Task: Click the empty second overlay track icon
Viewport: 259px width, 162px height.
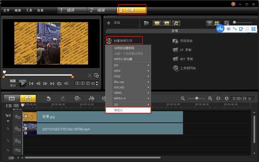Action: point(17,141)
